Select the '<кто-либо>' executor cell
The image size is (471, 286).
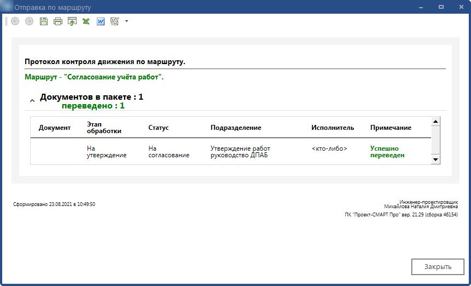(329, 148)
